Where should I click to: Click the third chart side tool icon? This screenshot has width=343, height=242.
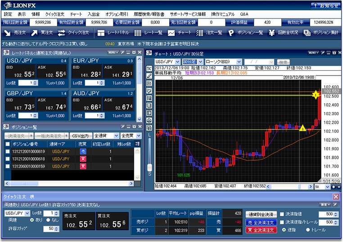149,83
